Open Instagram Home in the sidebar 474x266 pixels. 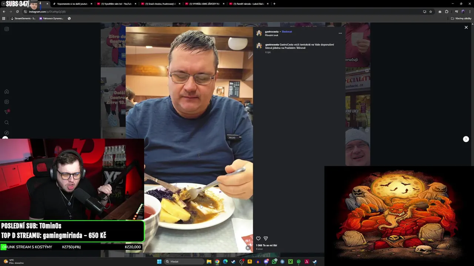point(7,92)
